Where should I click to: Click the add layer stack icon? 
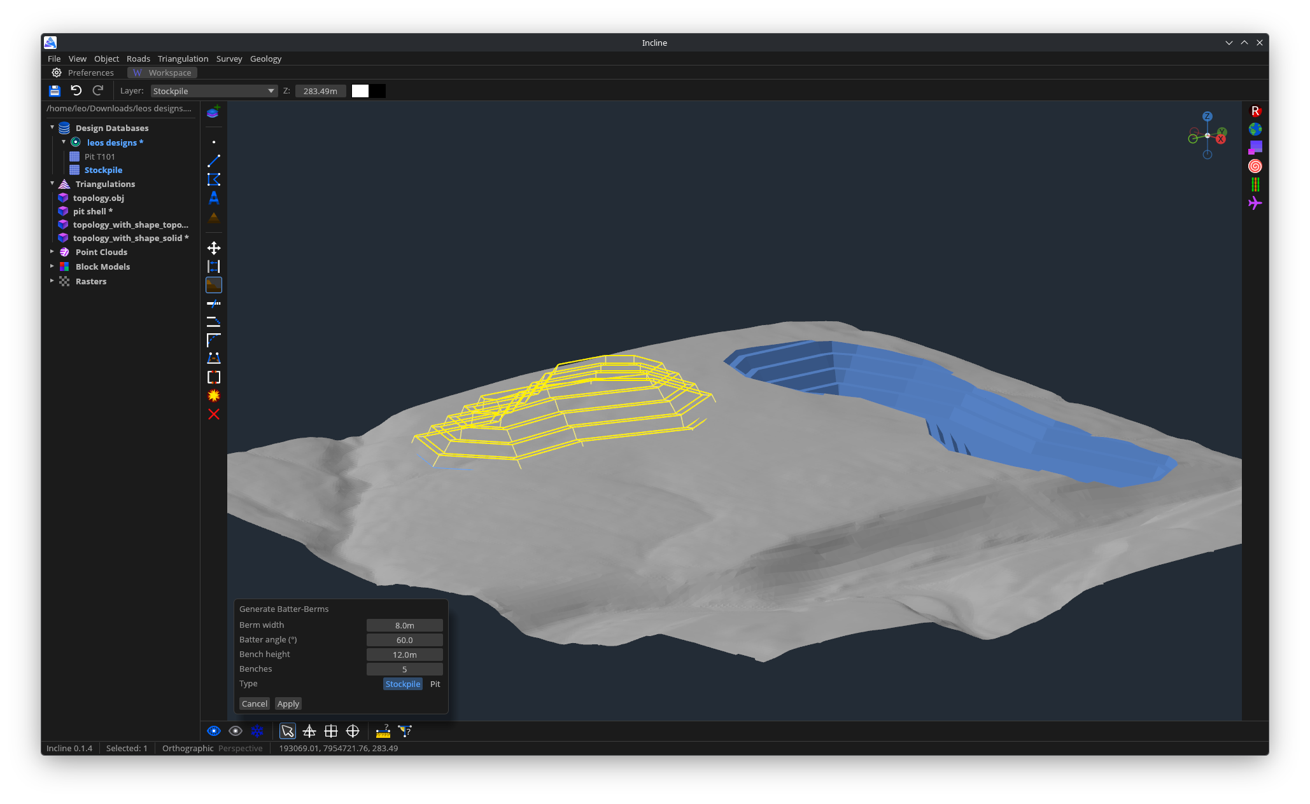coord(213,113)
